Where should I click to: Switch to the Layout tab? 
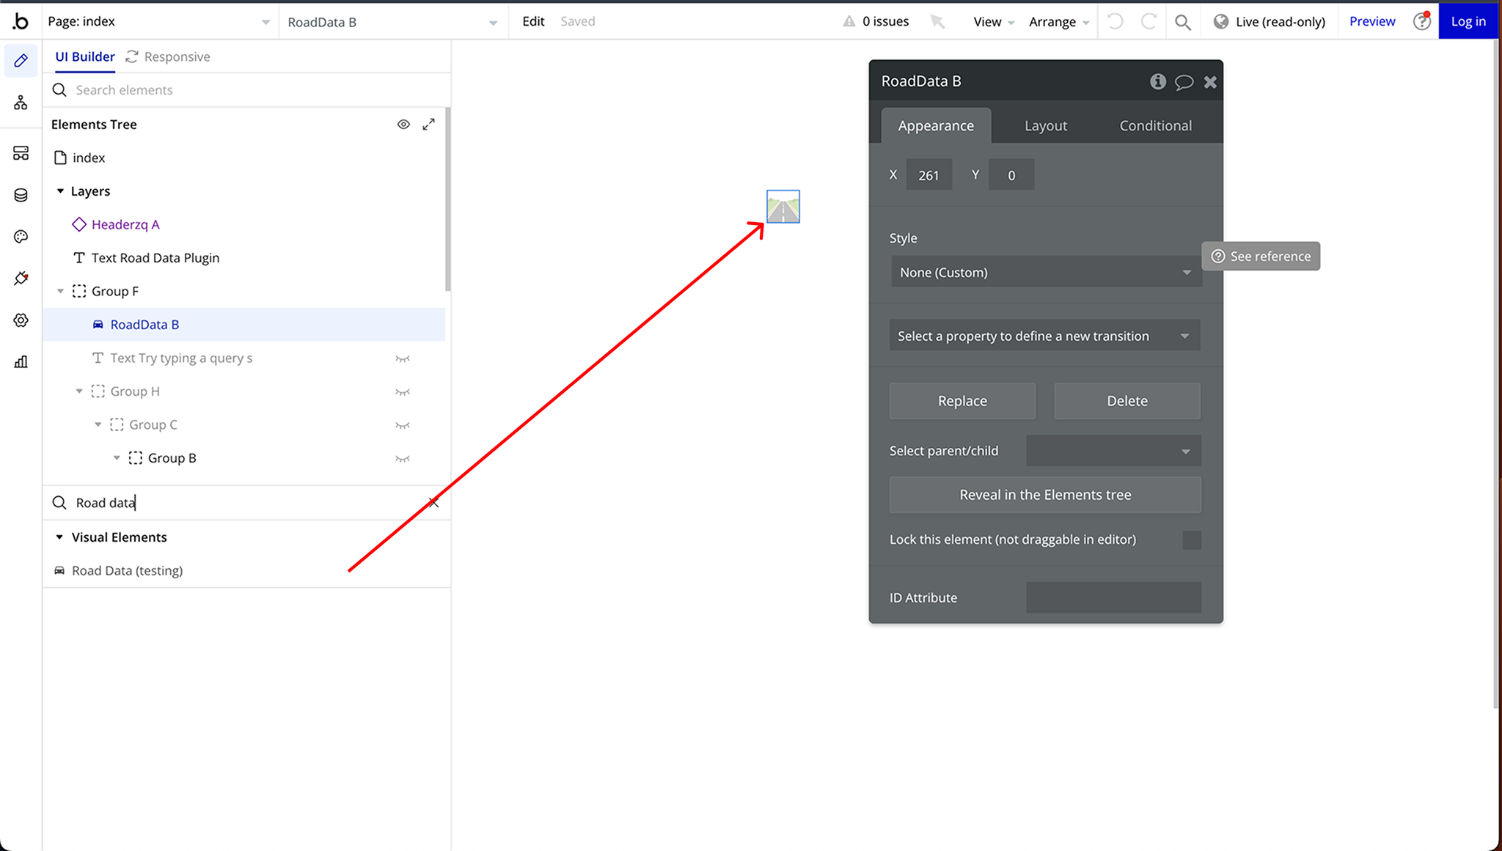pyautogui.click(x=1046, y=125)
